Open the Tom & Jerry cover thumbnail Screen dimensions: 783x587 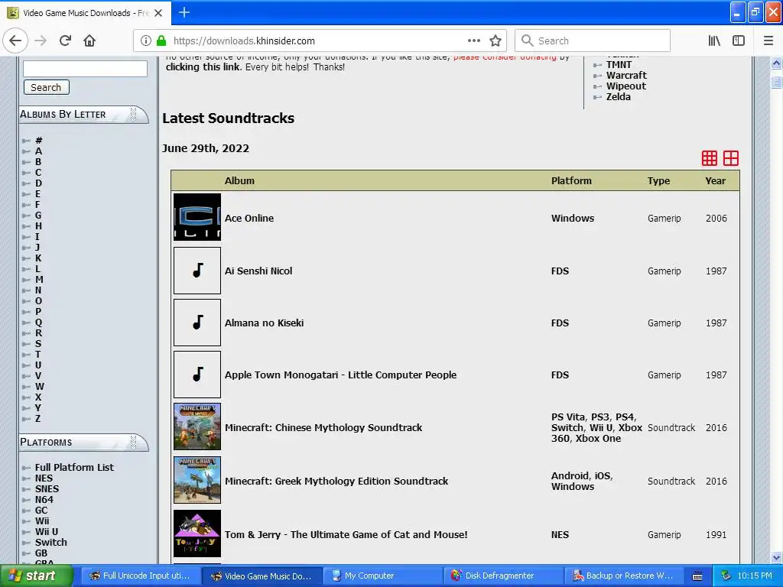(x=197, y=533)
